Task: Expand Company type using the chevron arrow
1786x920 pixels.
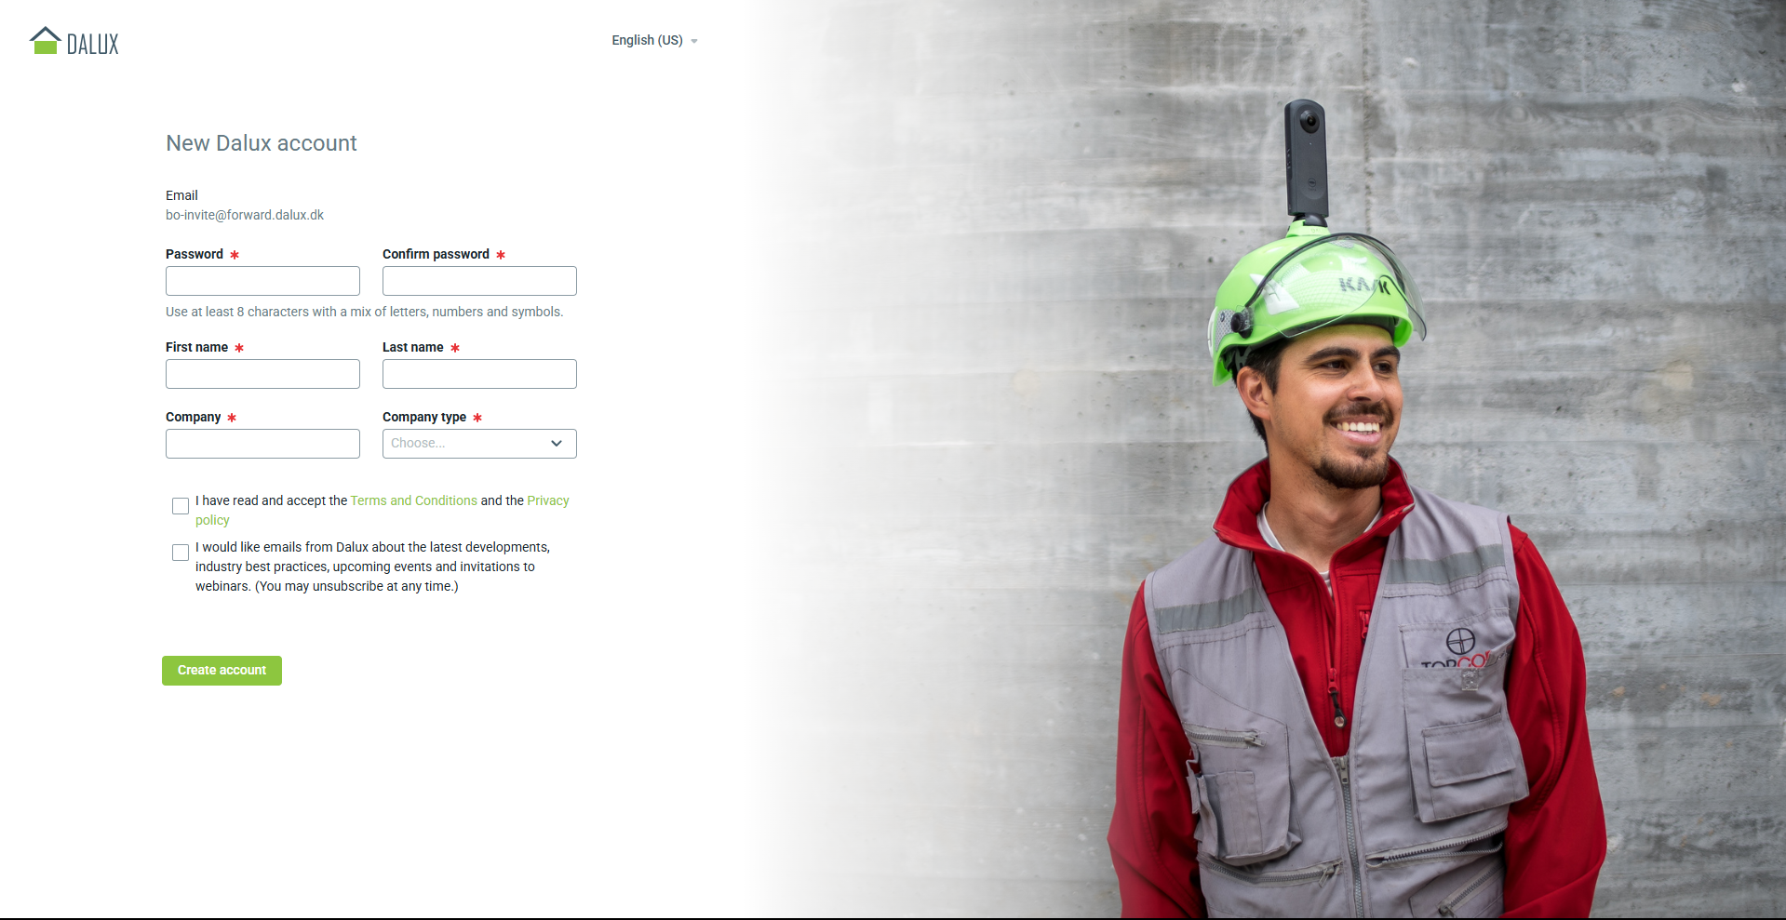Action: tap(557, 444)
